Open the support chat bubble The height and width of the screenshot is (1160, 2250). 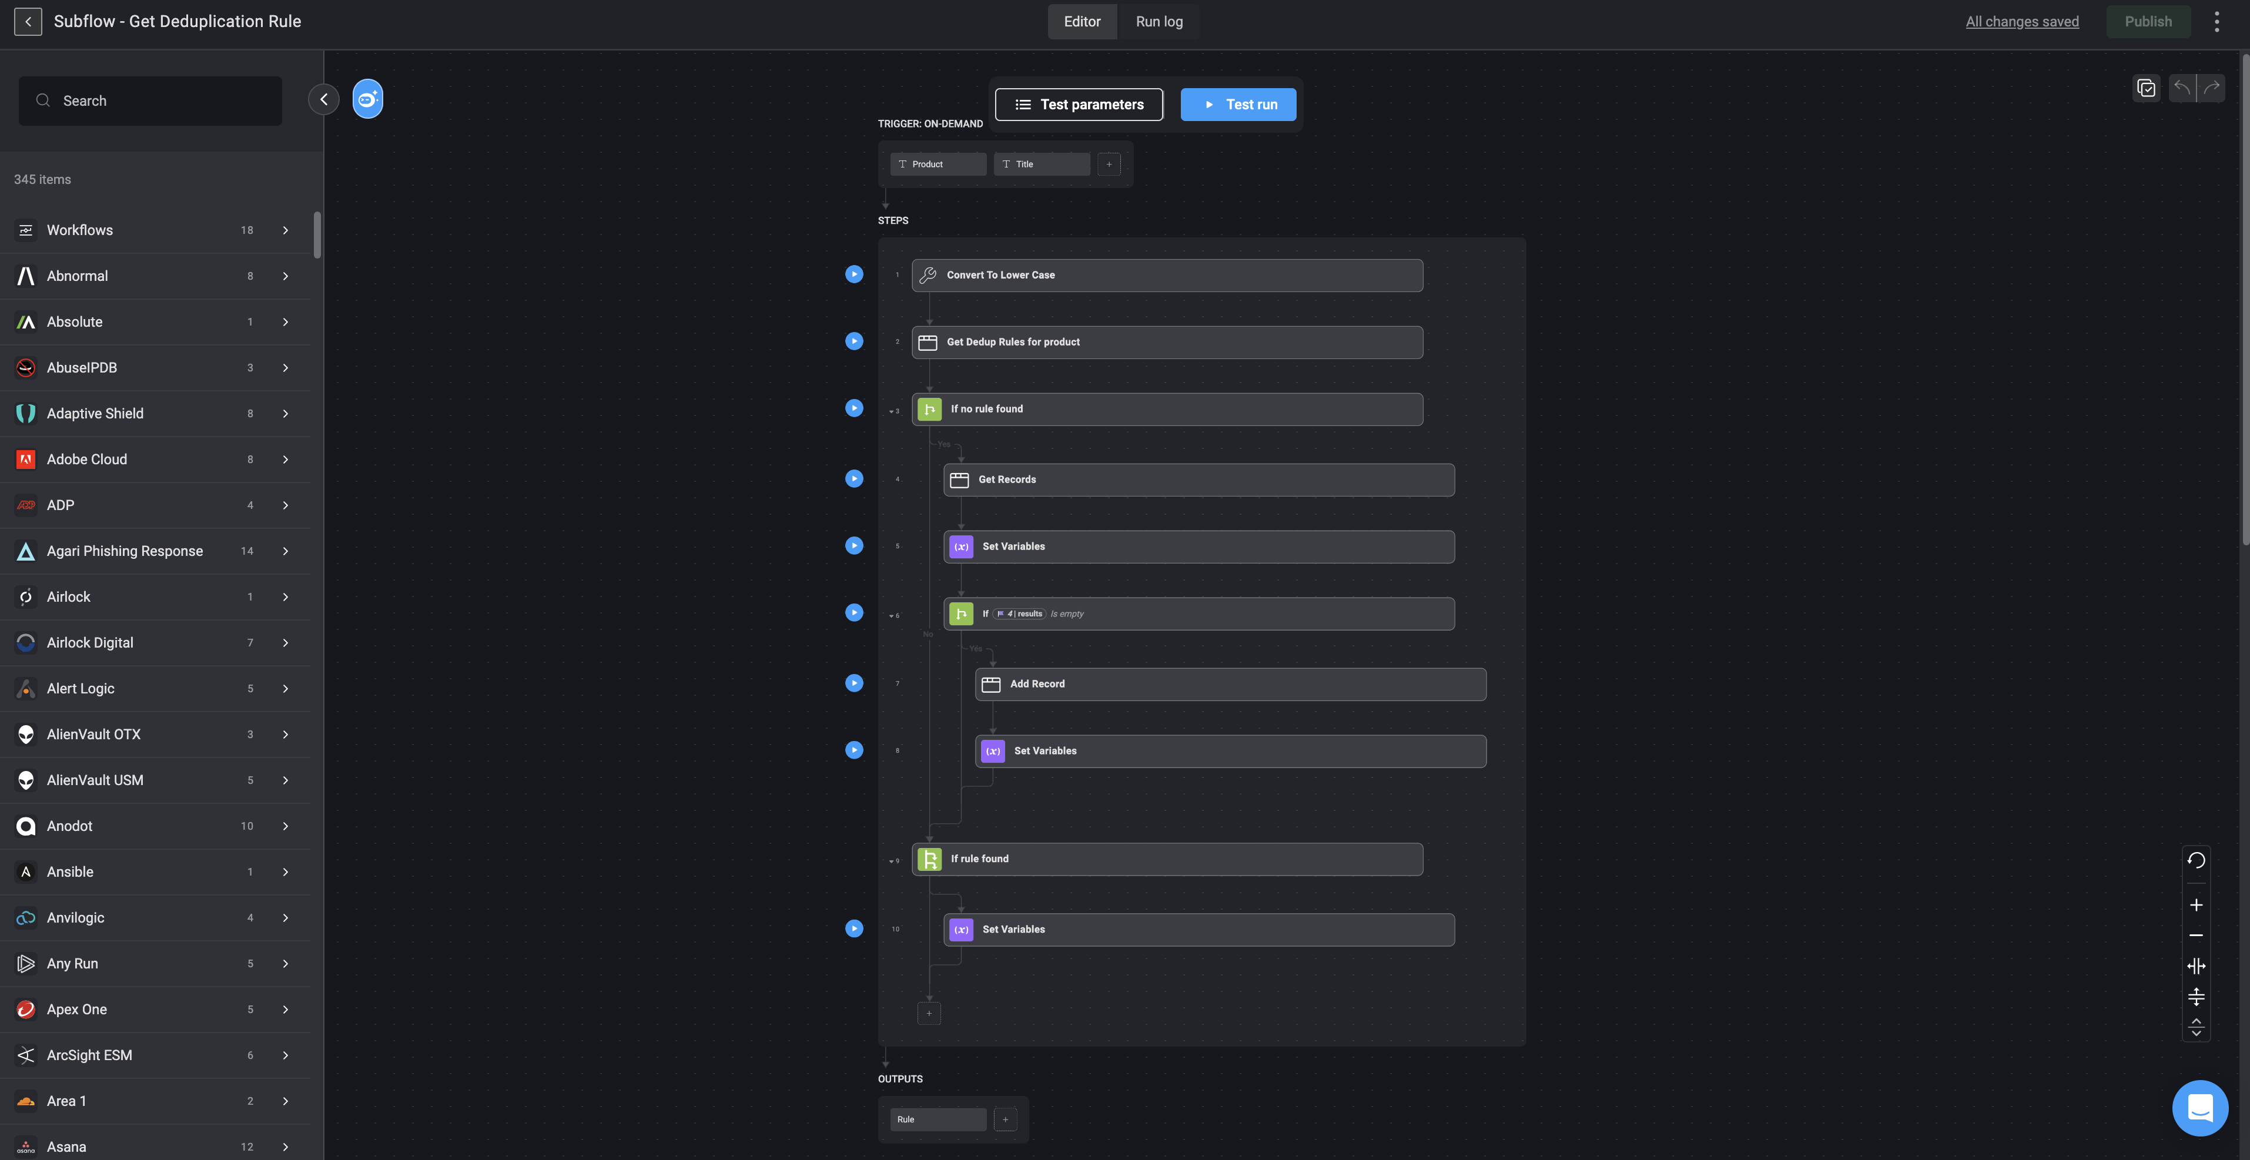point(2200,1108)
